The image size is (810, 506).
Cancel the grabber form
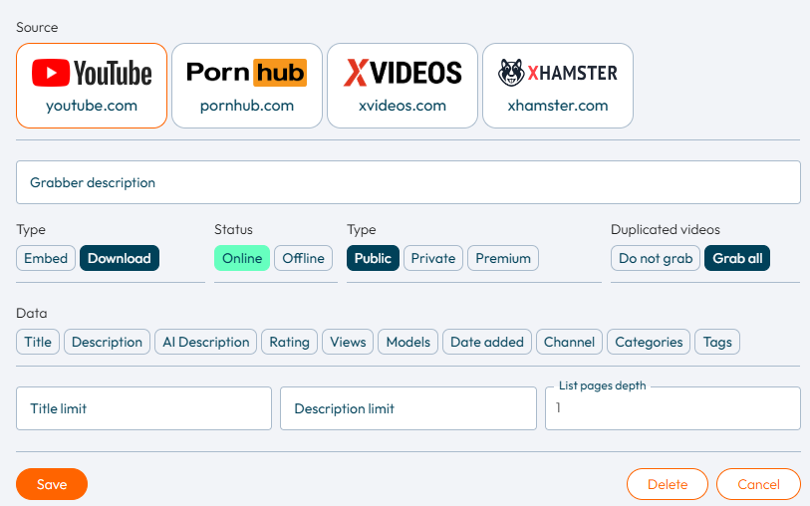coord(758,484)
